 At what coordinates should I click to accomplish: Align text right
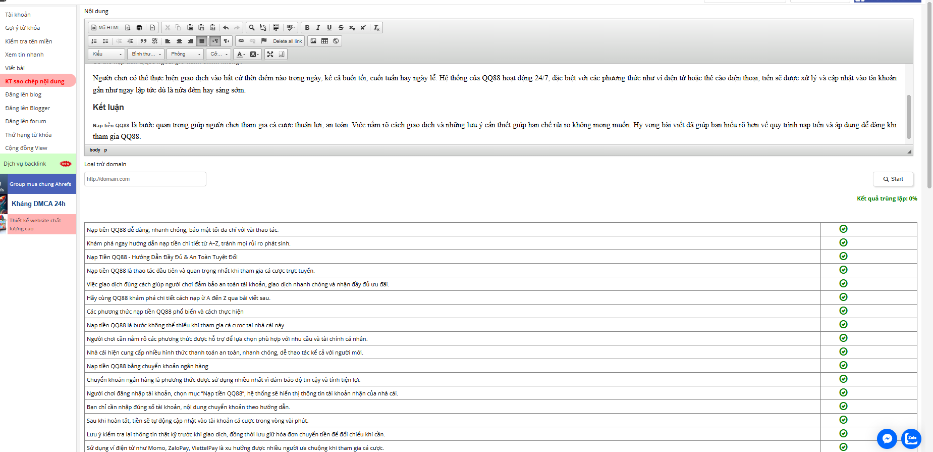coord(190,41)
